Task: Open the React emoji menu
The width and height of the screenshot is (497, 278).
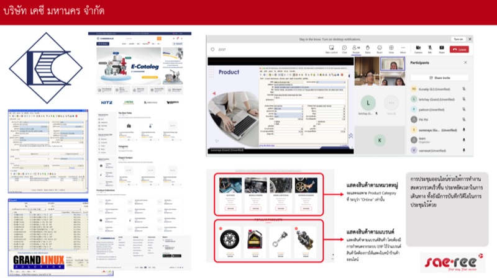Action: click(380, 49)
